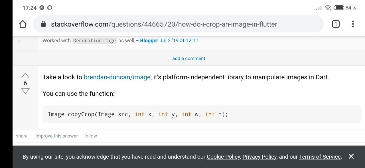Tap the Opera notification icon in status bar
This screenshot has height=168, width=365.
click(50, 8)
